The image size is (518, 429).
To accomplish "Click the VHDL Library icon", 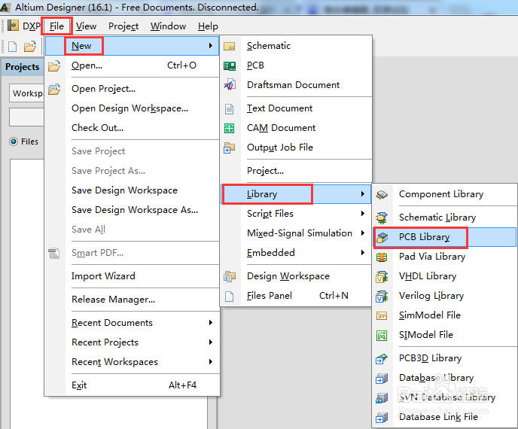I will click(x=382, y=277).
